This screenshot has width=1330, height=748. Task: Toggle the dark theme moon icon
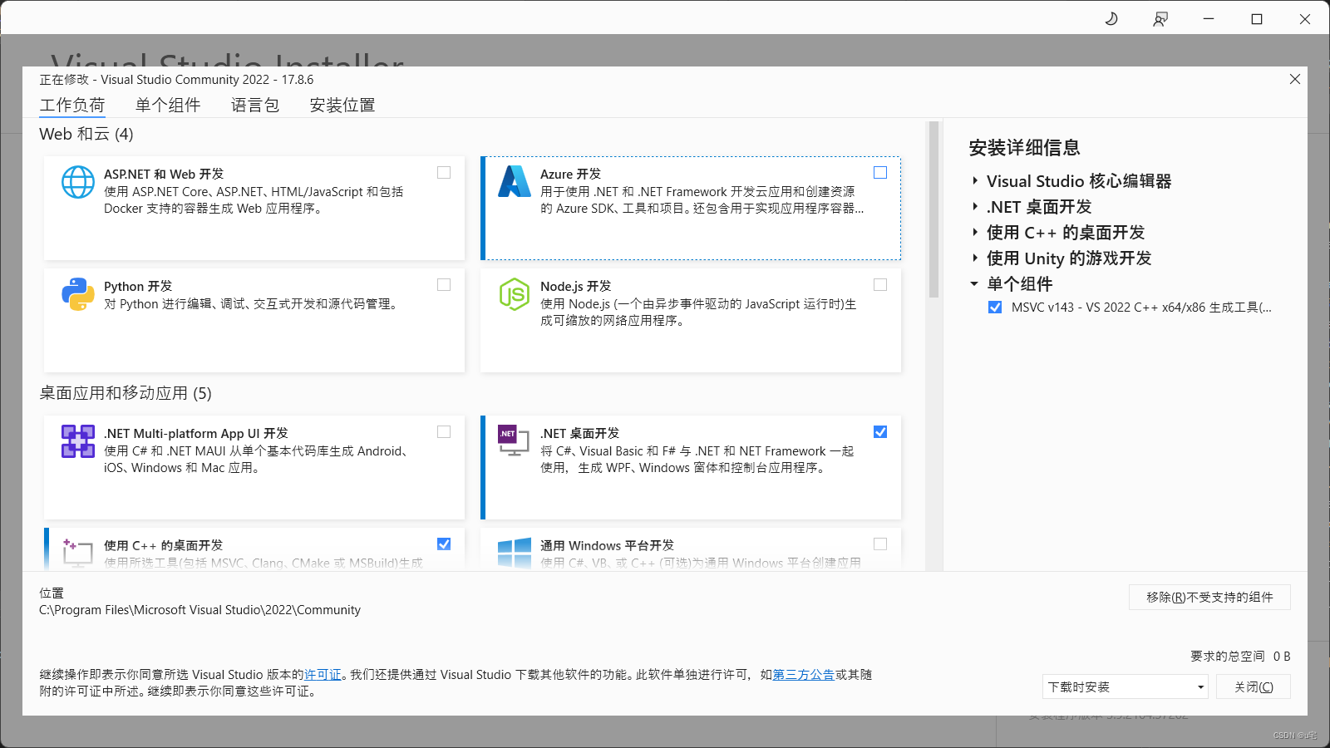click(1111, 18)
